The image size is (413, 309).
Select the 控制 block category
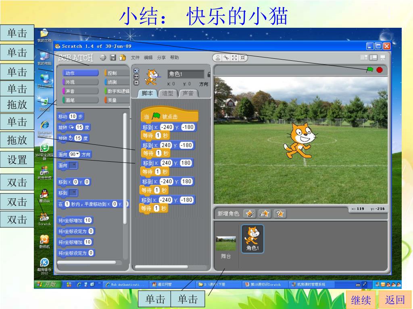[117, 73]
